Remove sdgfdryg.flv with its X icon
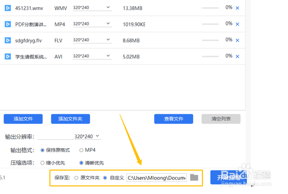288x194 pixels. pos(237,40)
